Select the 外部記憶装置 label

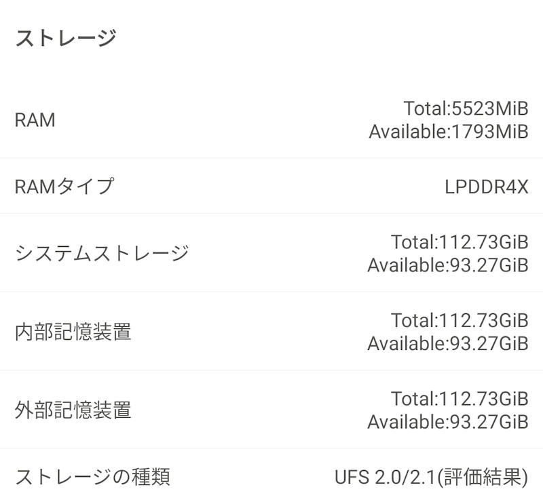click(x=73, y=410)
